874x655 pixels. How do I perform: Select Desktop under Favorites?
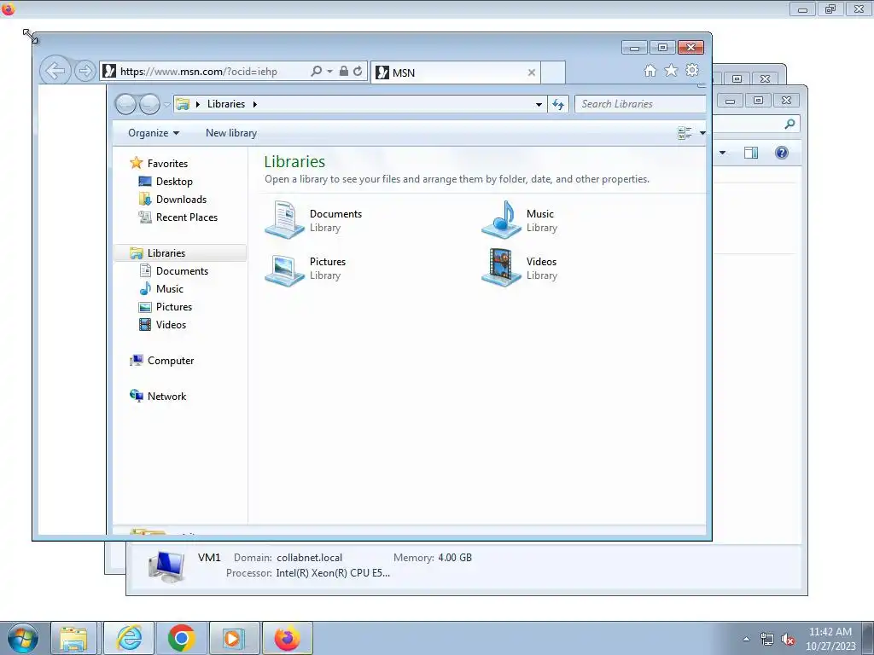[174, 182]
